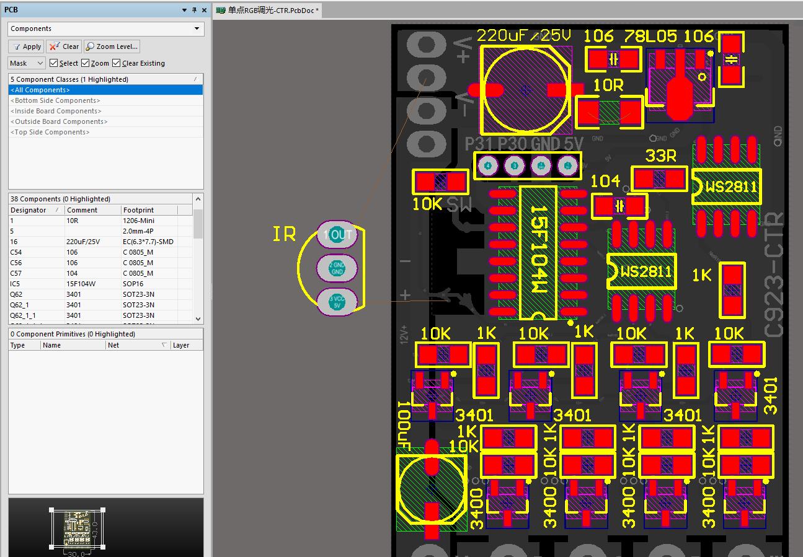Click the upper-right WS2811 chip footprint
The image size is (803, 557).
tap(726, 185)
